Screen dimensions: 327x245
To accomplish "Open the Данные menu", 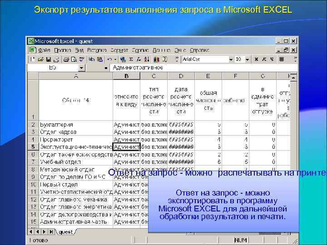I will (161, 50).
